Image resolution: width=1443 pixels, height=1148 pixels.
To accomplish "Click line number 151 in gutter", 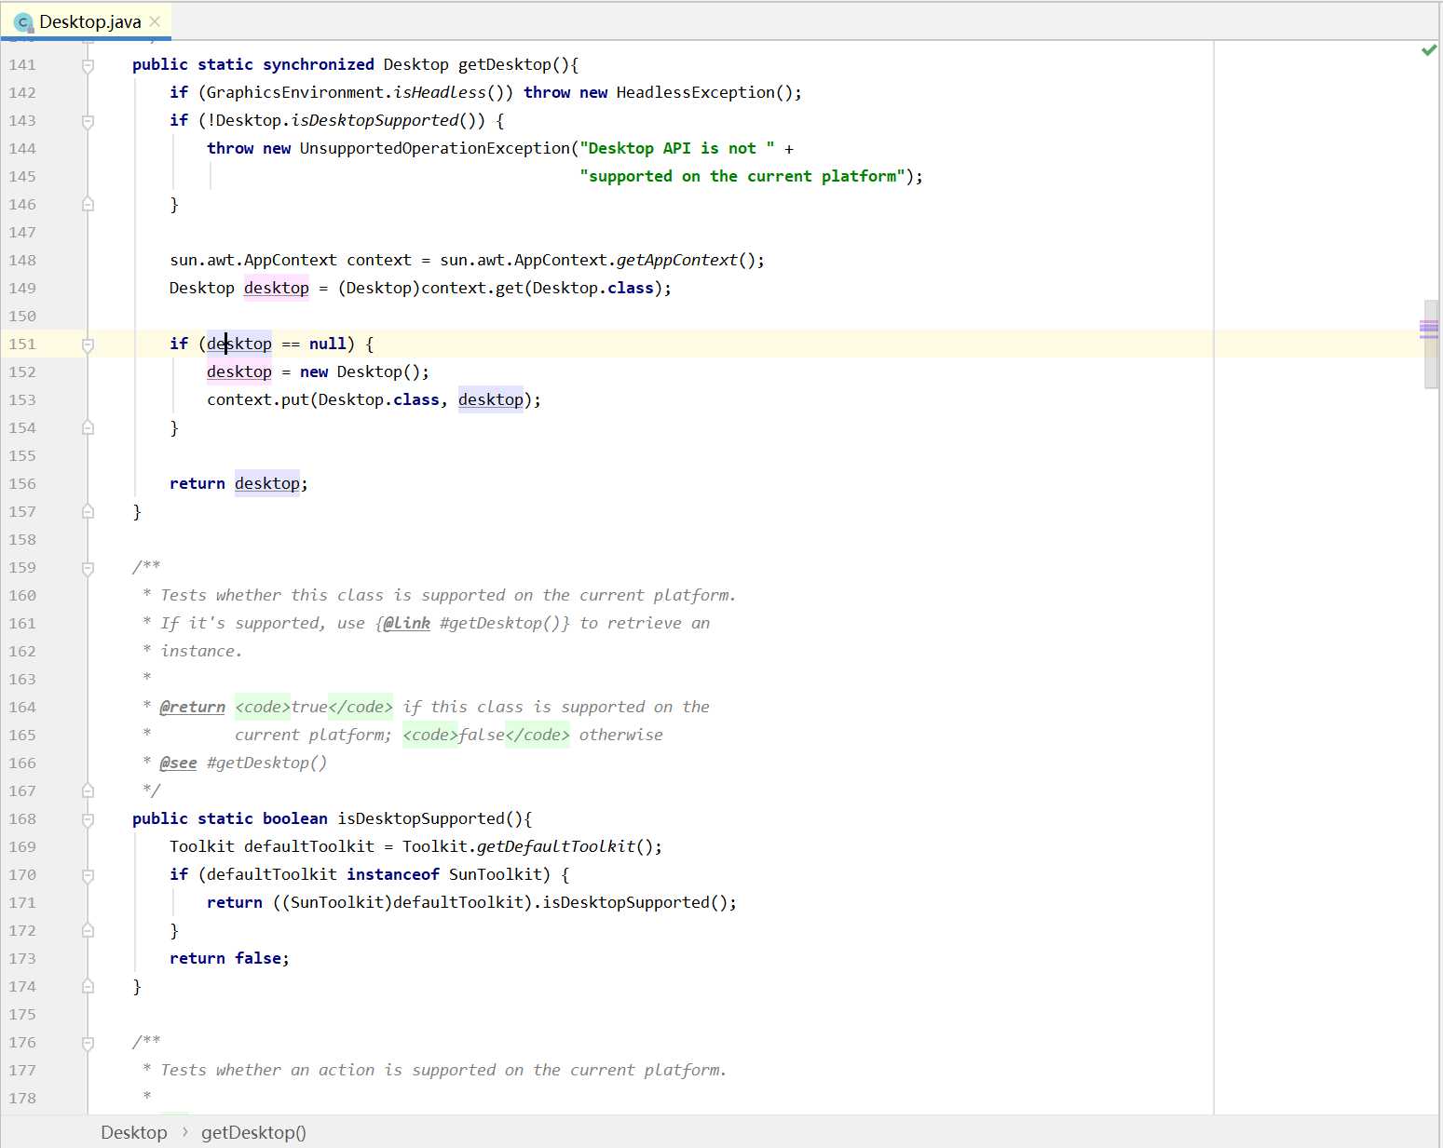I will (22, 344).
